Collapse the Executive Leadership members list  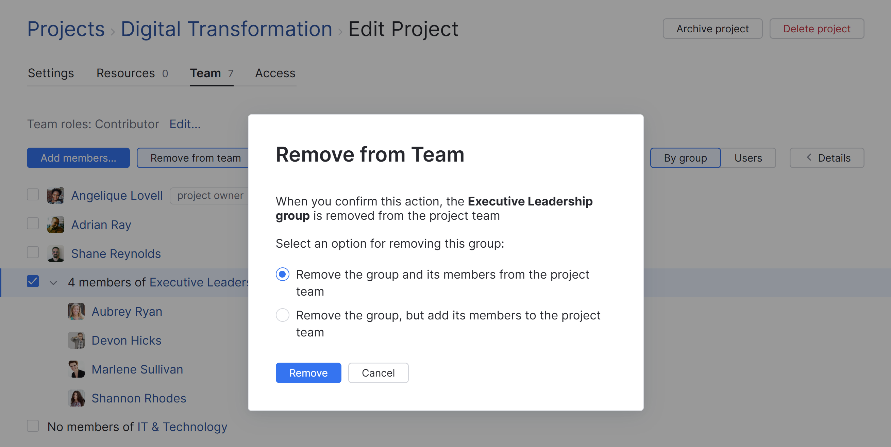coord(53,283)
